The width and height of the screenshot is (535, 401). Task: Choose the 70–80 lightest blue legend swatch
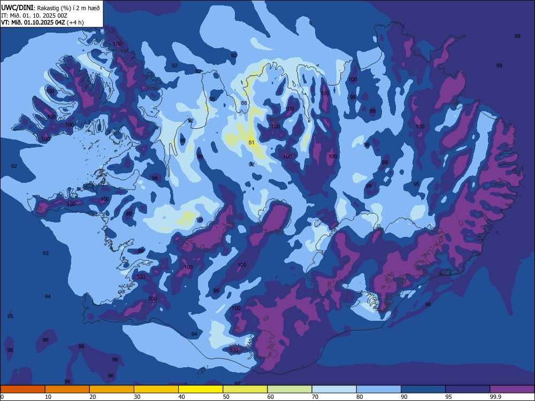click(334, 389)
